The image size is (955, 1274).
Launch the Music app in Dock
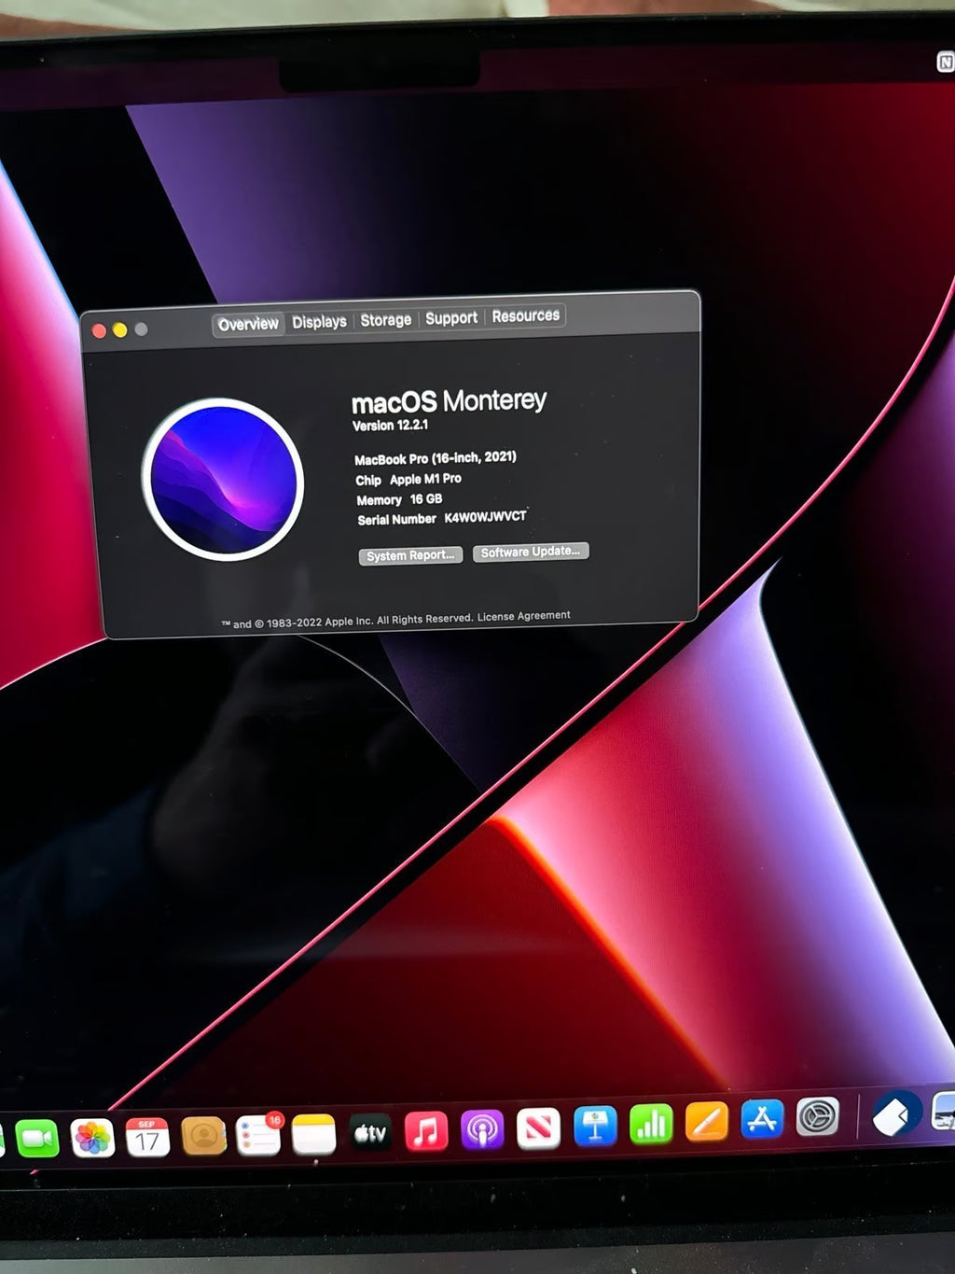(426, 1131)
